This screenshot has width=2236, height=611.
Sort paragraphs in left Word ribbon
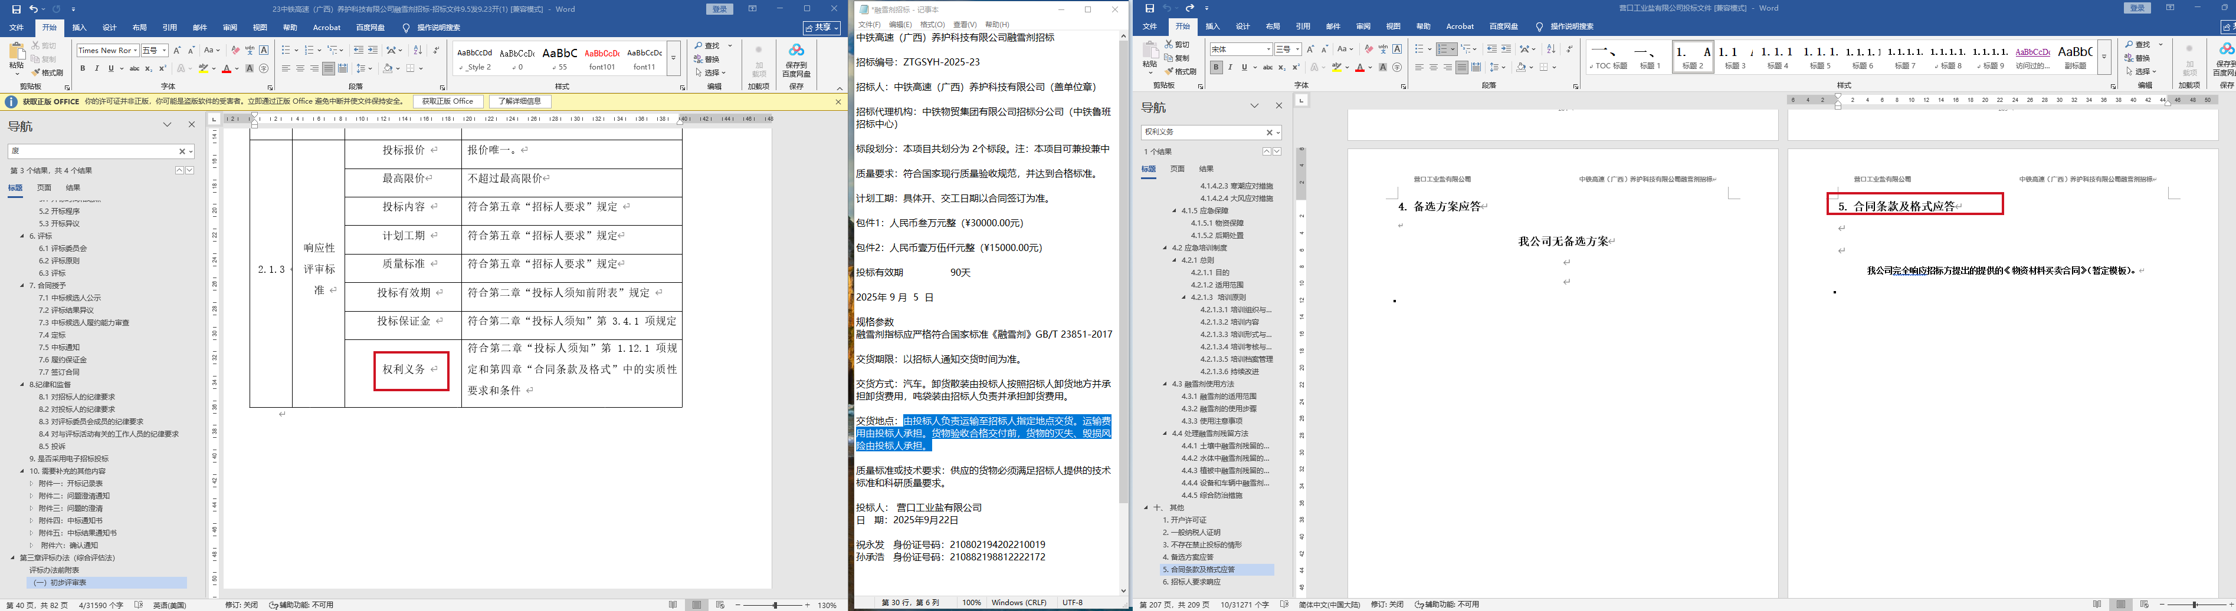418,50
